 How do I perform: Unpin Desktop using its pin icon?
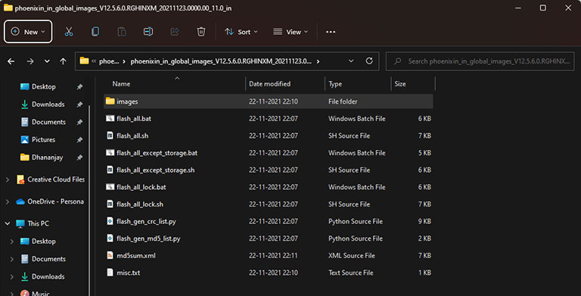click(x=79, y=87)
